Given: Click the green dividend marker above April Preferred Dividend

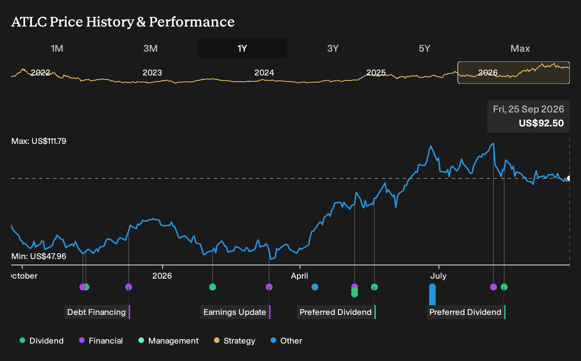Looking at the screenshot, I should [x=374, y=287].
